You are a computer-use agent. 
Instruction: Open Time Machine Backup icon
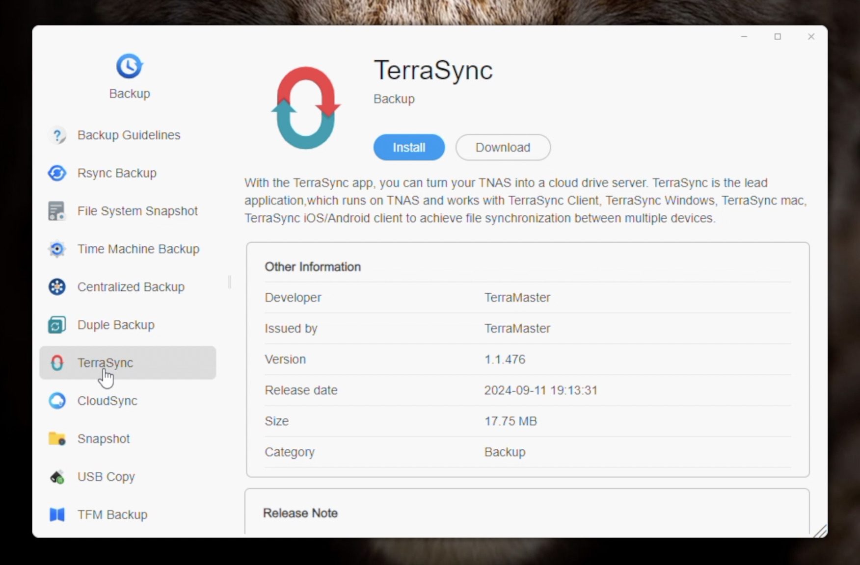pos(57,249)
